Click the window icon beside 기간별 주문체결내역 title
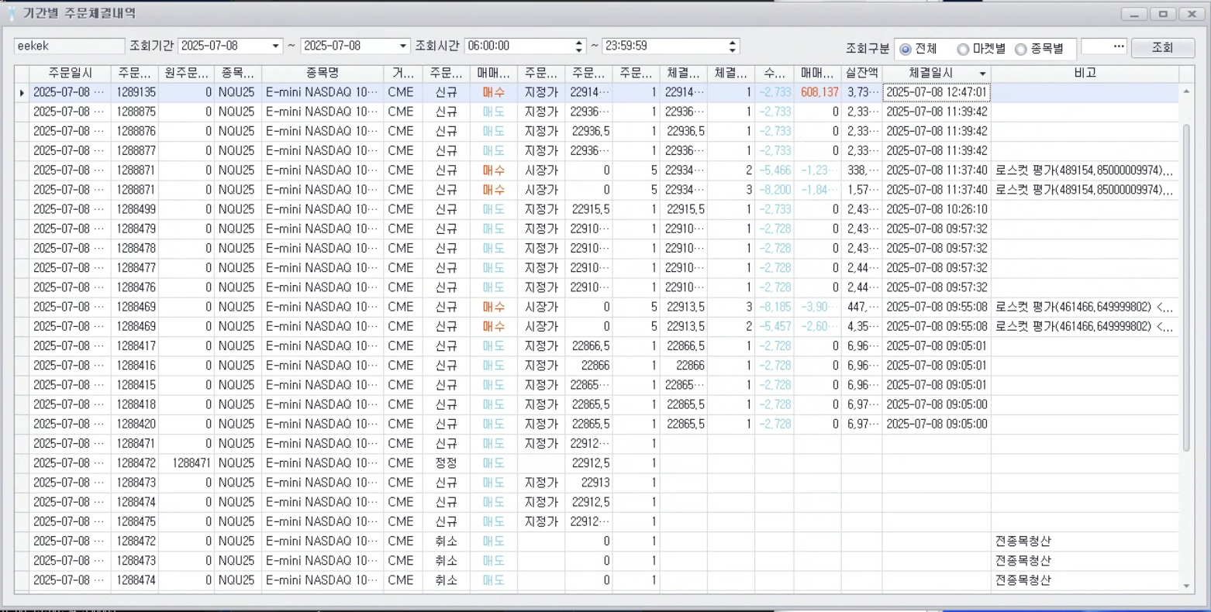1211x612 pixels. (12, 14)
